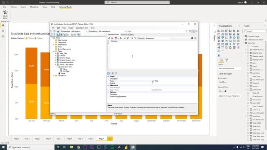Expand the Calendar table in model tree
This screenshot has height=150, width=267.
tap(55, 55)
